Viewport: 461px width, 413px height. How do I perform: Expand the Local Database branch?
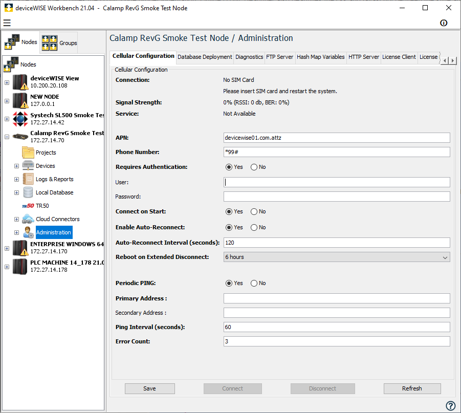(16, 192)
